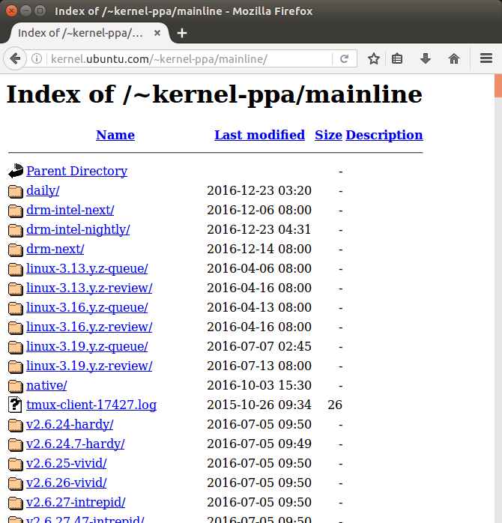Sort listing by Last modified column
The height and width of the screenshot is (523, 502).
pyautogui.click(x=259, y=135)
